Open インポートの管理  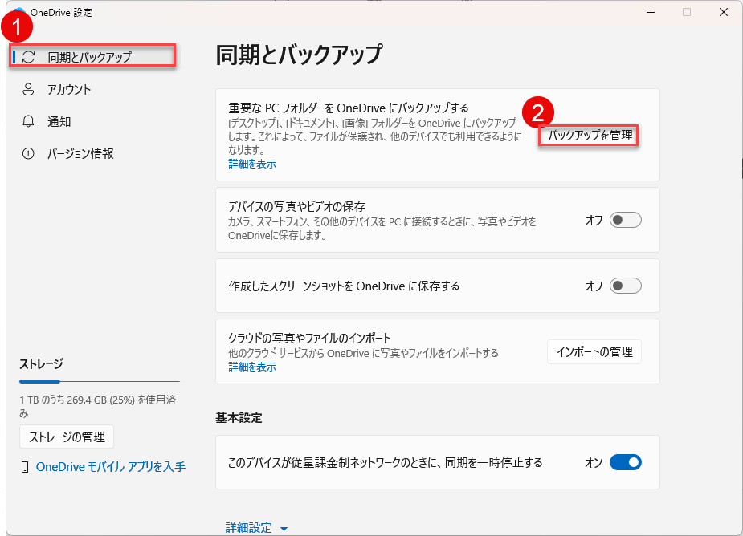[x=594, y=351]
